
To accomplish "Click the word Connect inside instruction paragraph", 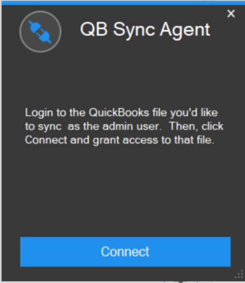I will (x=46, y=140).
